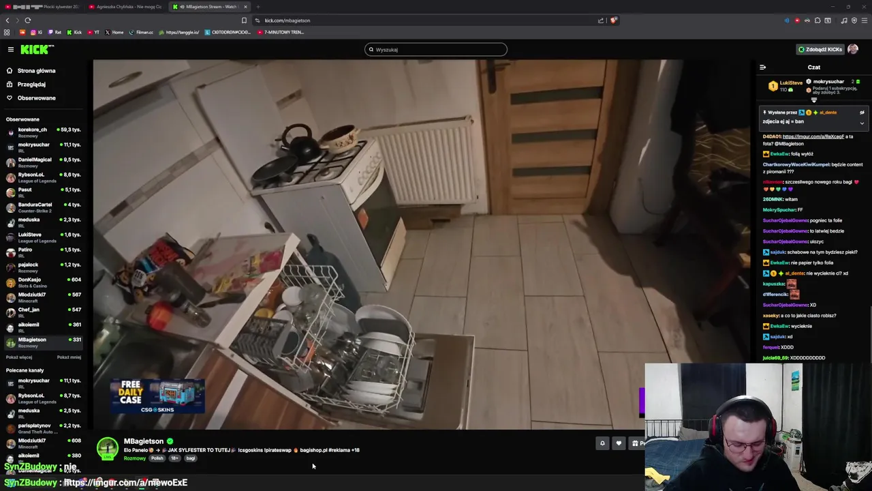The height and width of the screenshot is (491, 872).
Task: Go forward in browser
Action: pyautogui.click(x=18, y=20)
